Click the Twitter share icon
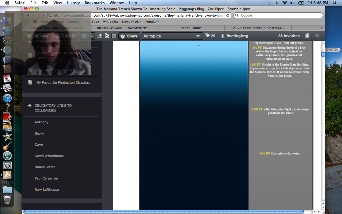 point(107,36)
